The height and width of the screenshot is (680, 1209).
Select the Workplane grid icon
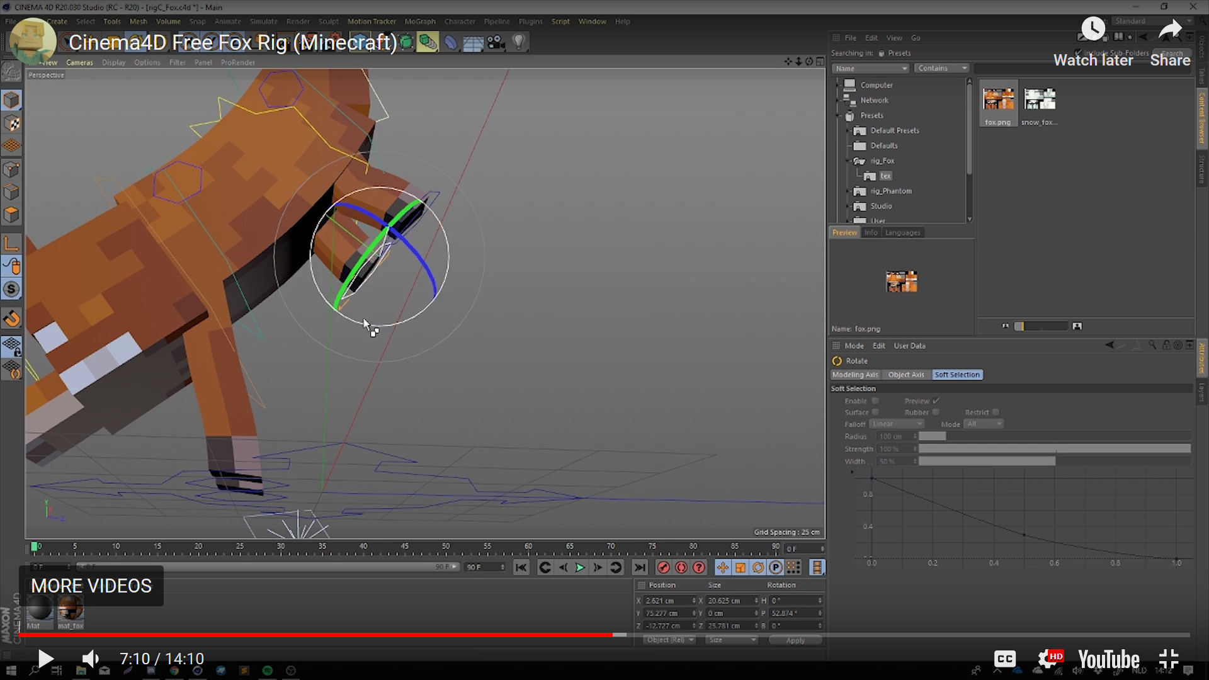[x=12, y=146]
